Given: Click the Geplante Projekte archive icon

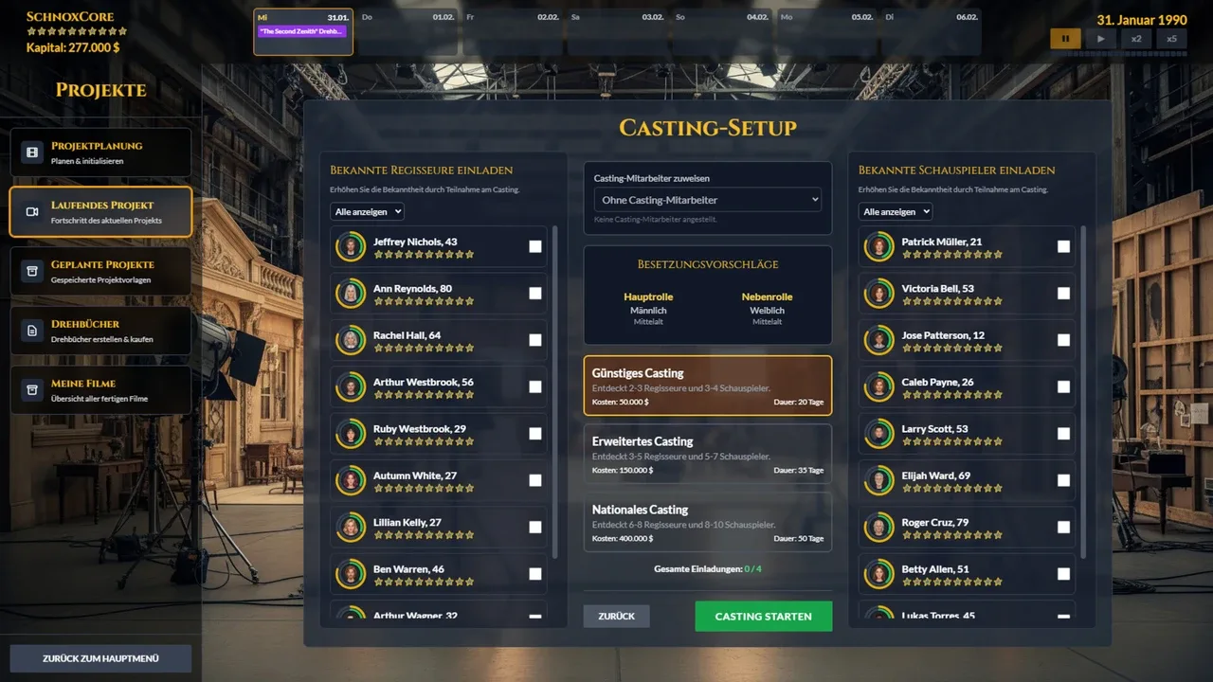Looking at the screenshot, I should coord(32,271).
